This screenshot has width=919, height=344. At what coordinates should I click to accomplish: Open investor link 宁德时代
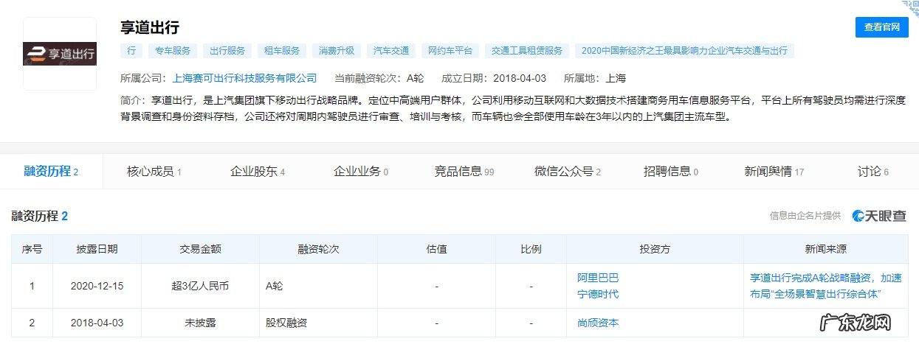[x=598, y=294]
